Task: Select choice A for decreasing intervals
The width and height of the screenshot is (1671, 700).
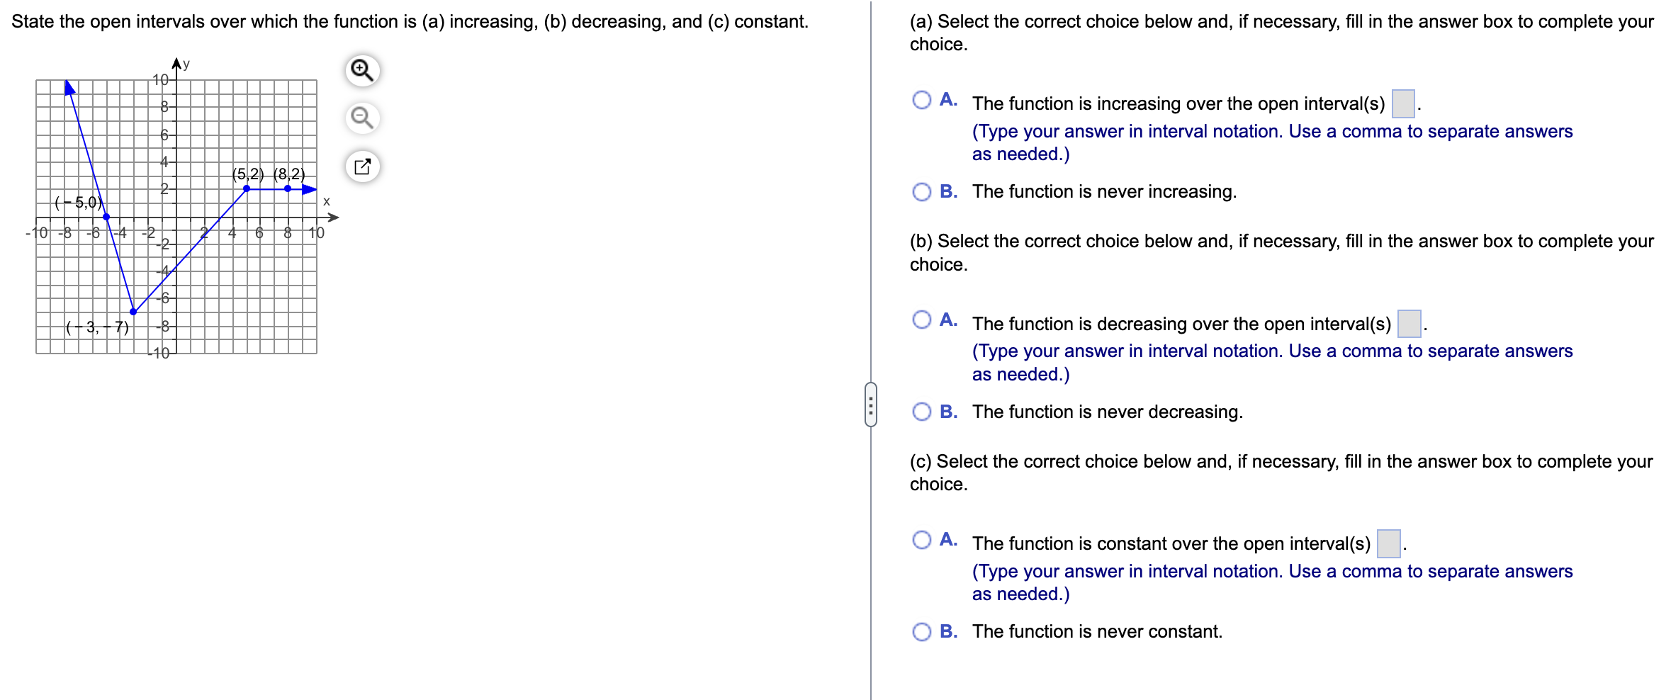Action: tap(923, 320)
